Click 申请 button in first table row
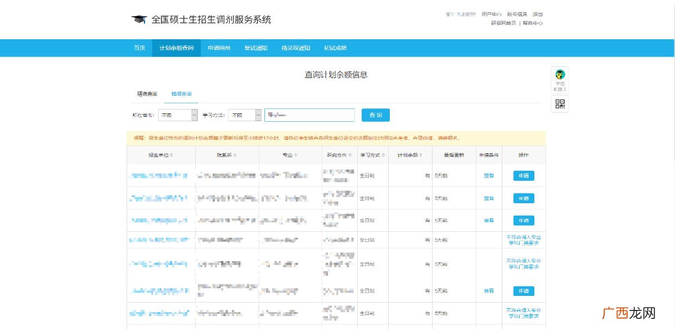Image resolution: width=675 pixels, height=329 pixels. 524,176
